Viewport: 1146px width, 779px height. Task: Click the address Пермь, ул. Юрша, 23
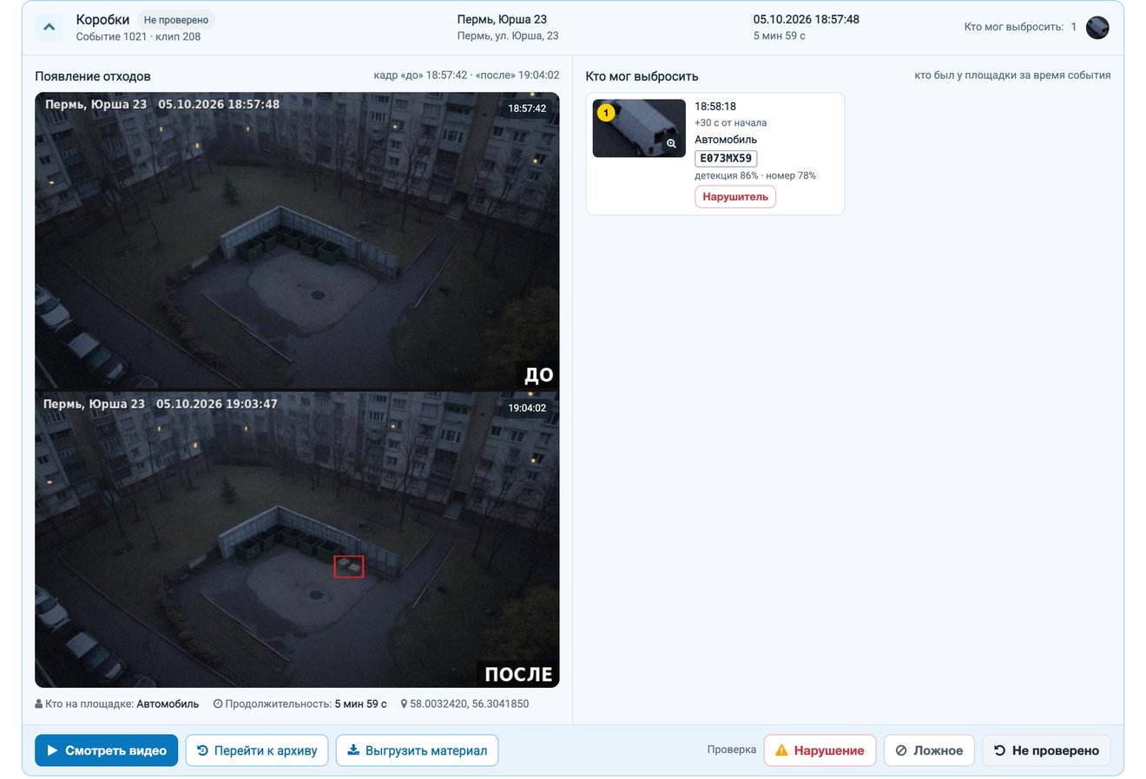click(x=508, y=36)
